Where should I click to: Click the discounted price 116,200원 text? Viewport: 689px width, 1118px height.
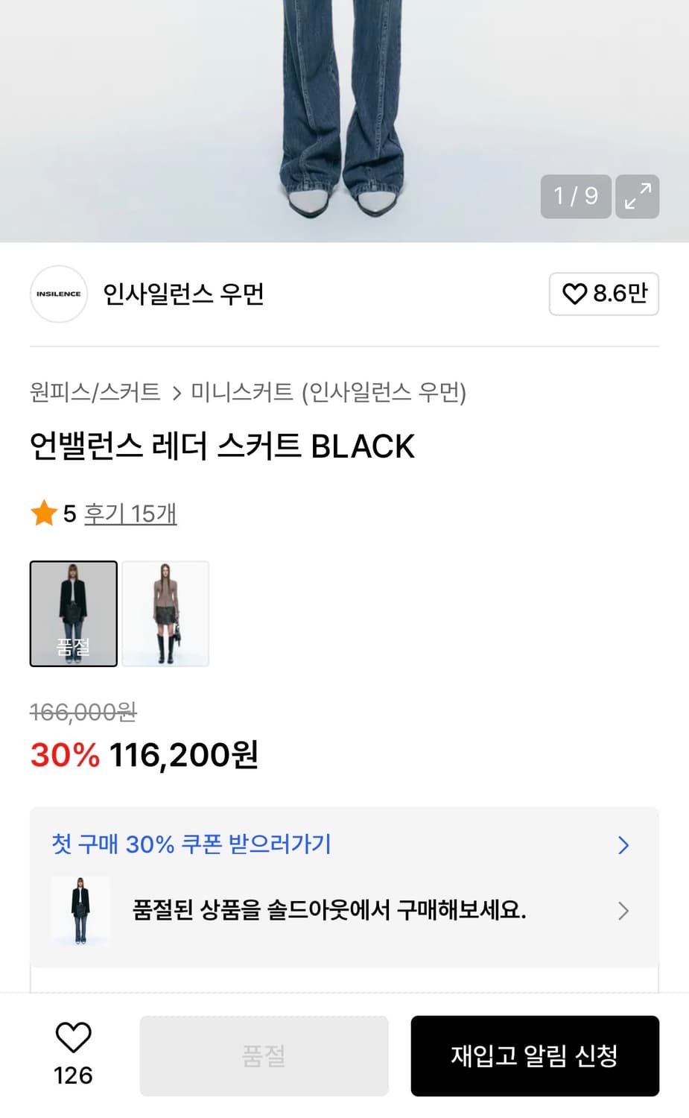click(184, 755)
